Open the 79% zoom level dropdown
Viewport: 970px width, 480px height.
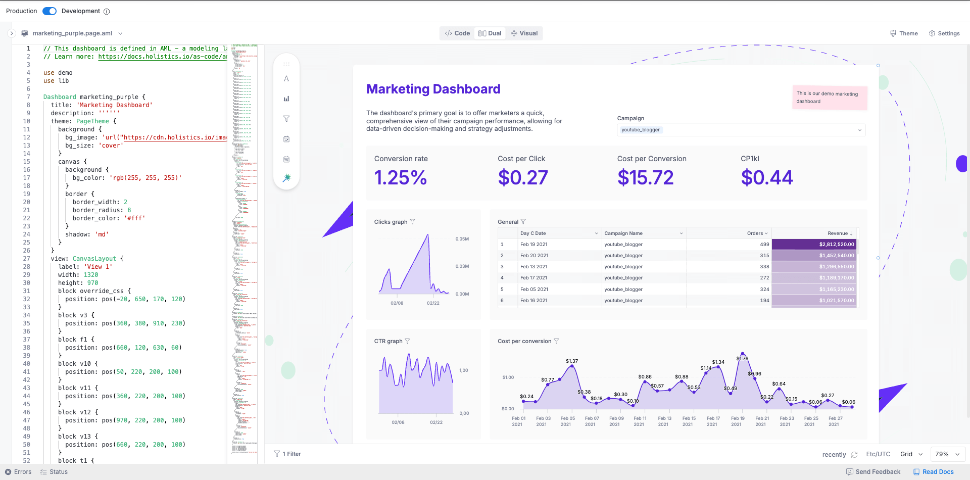[947, 454]
